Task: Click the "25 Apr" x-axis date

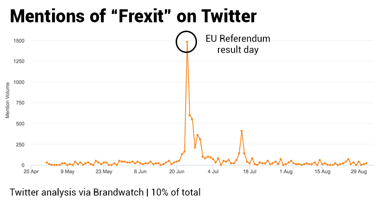Action: click(31, 172)
